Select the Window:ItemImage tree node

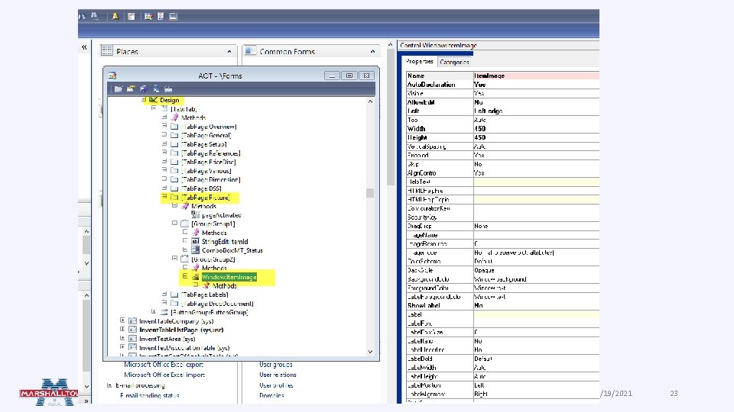229,277
